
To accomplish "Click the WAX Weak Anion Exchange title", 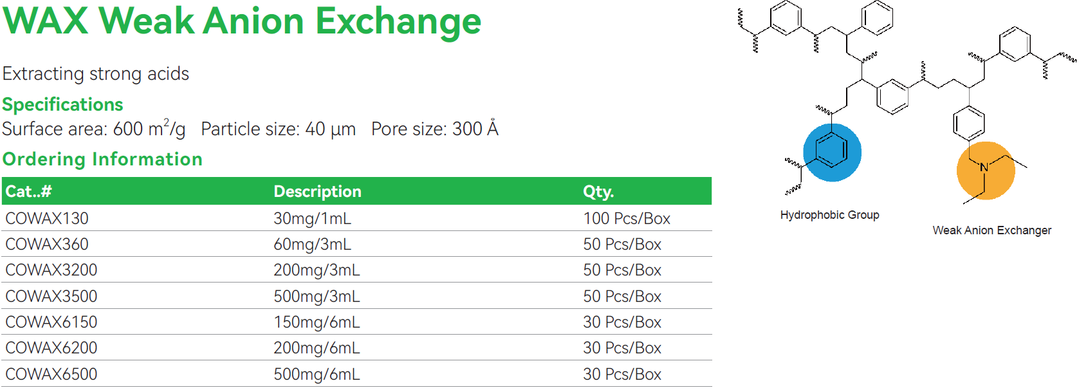I will point(242,21).
